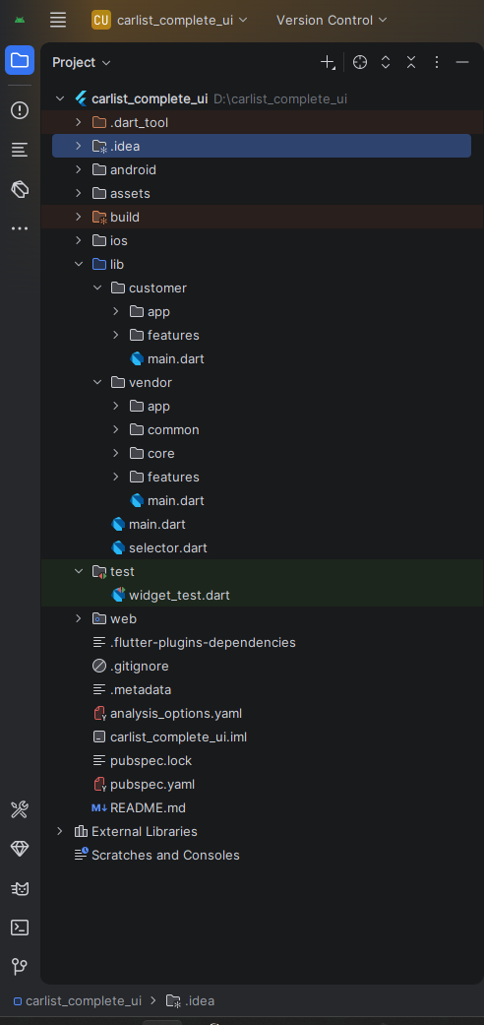Open the Terminal tool window icon
Viewport: 484px width, 1025px height.
click(20, 927)
